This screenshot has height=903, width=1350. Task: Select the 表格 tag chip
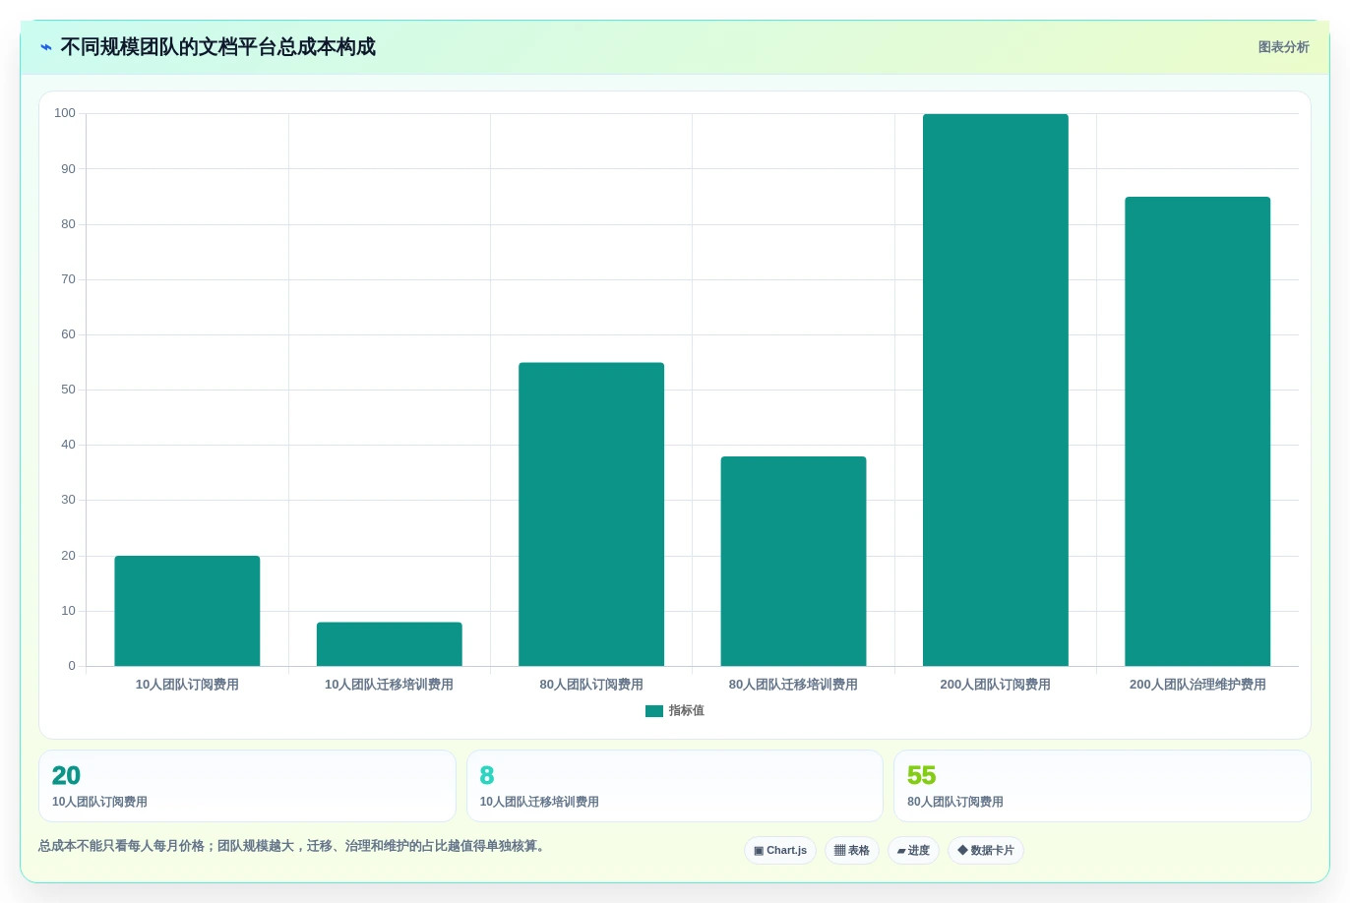[x=852, y=851]
